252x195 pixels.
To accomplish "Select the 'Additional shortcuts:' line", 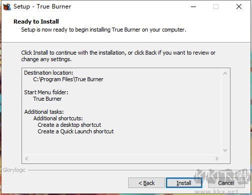I will (58, 118).
